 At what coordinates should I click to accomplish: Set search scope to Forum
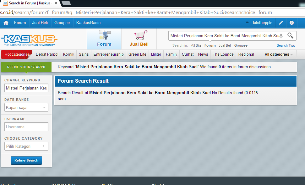210,45
